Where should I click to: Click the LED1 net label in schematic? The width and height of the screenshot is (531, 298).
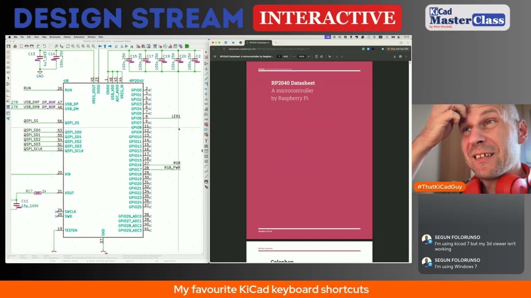176,116
